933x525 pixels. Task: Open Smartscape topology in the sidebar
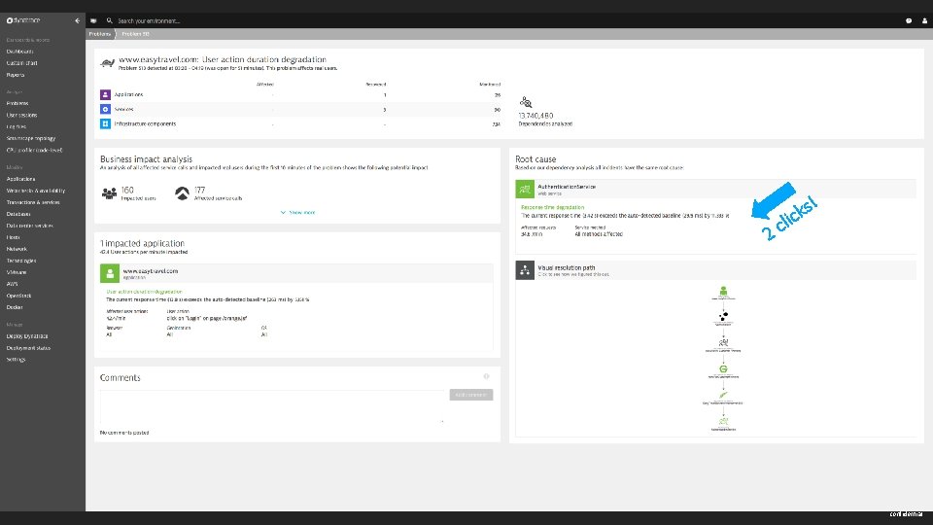pos(31,139)
